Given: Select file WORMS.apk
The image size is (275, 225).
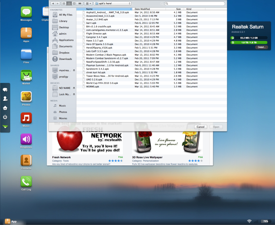Looking at the screenshot, I should pos(151,87).
